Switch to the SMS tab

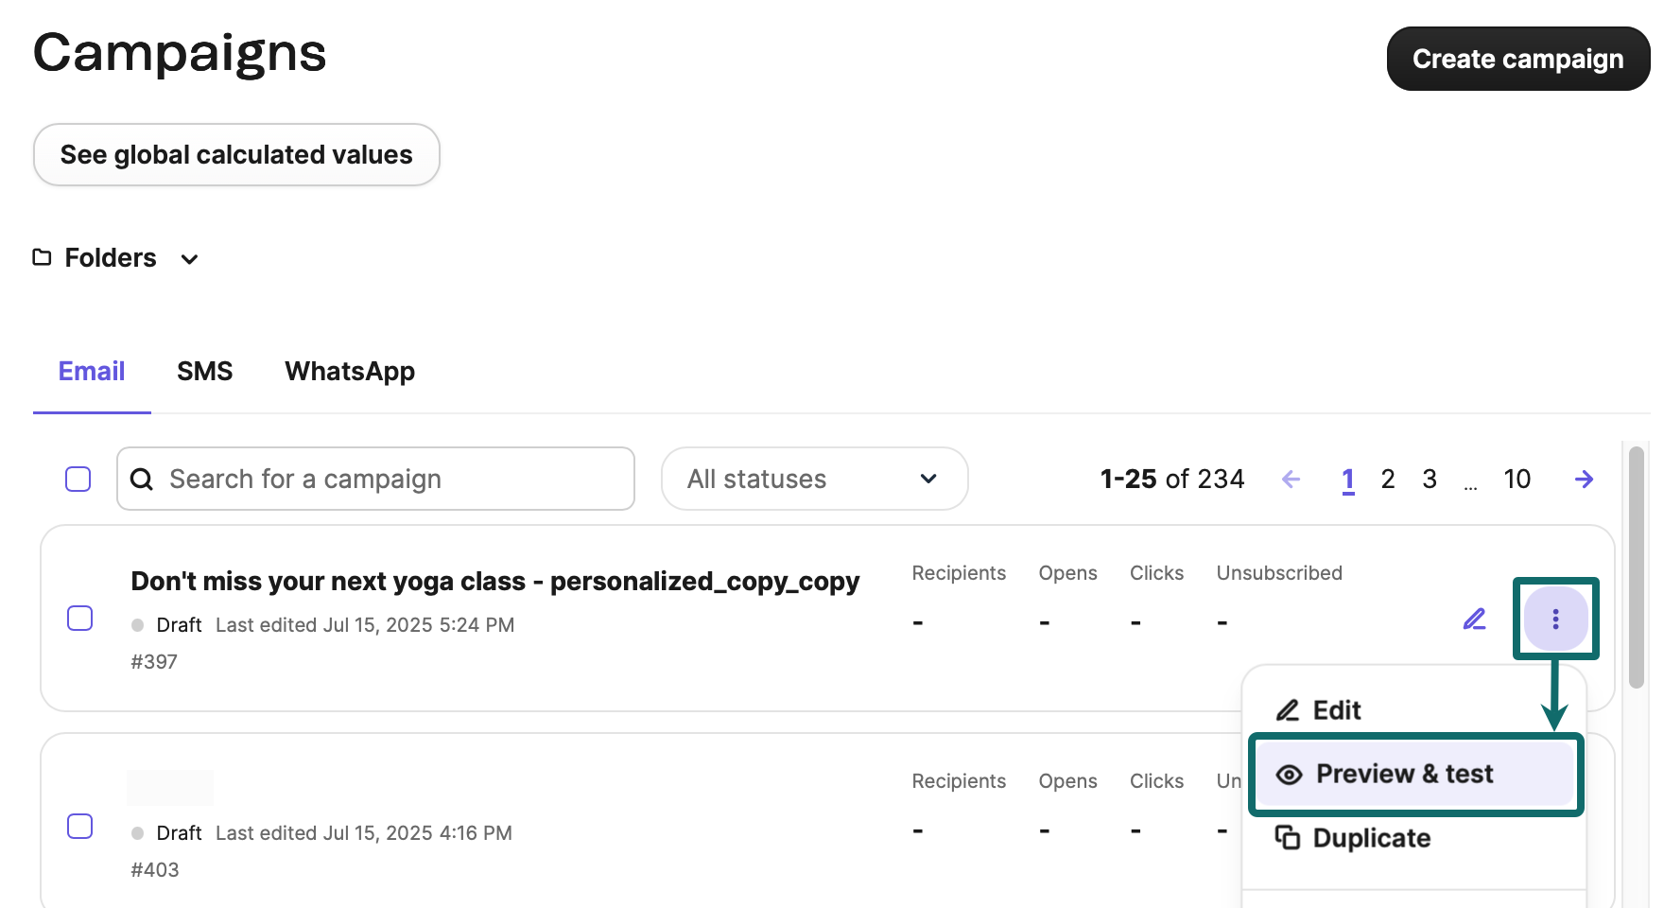point(204,371)
